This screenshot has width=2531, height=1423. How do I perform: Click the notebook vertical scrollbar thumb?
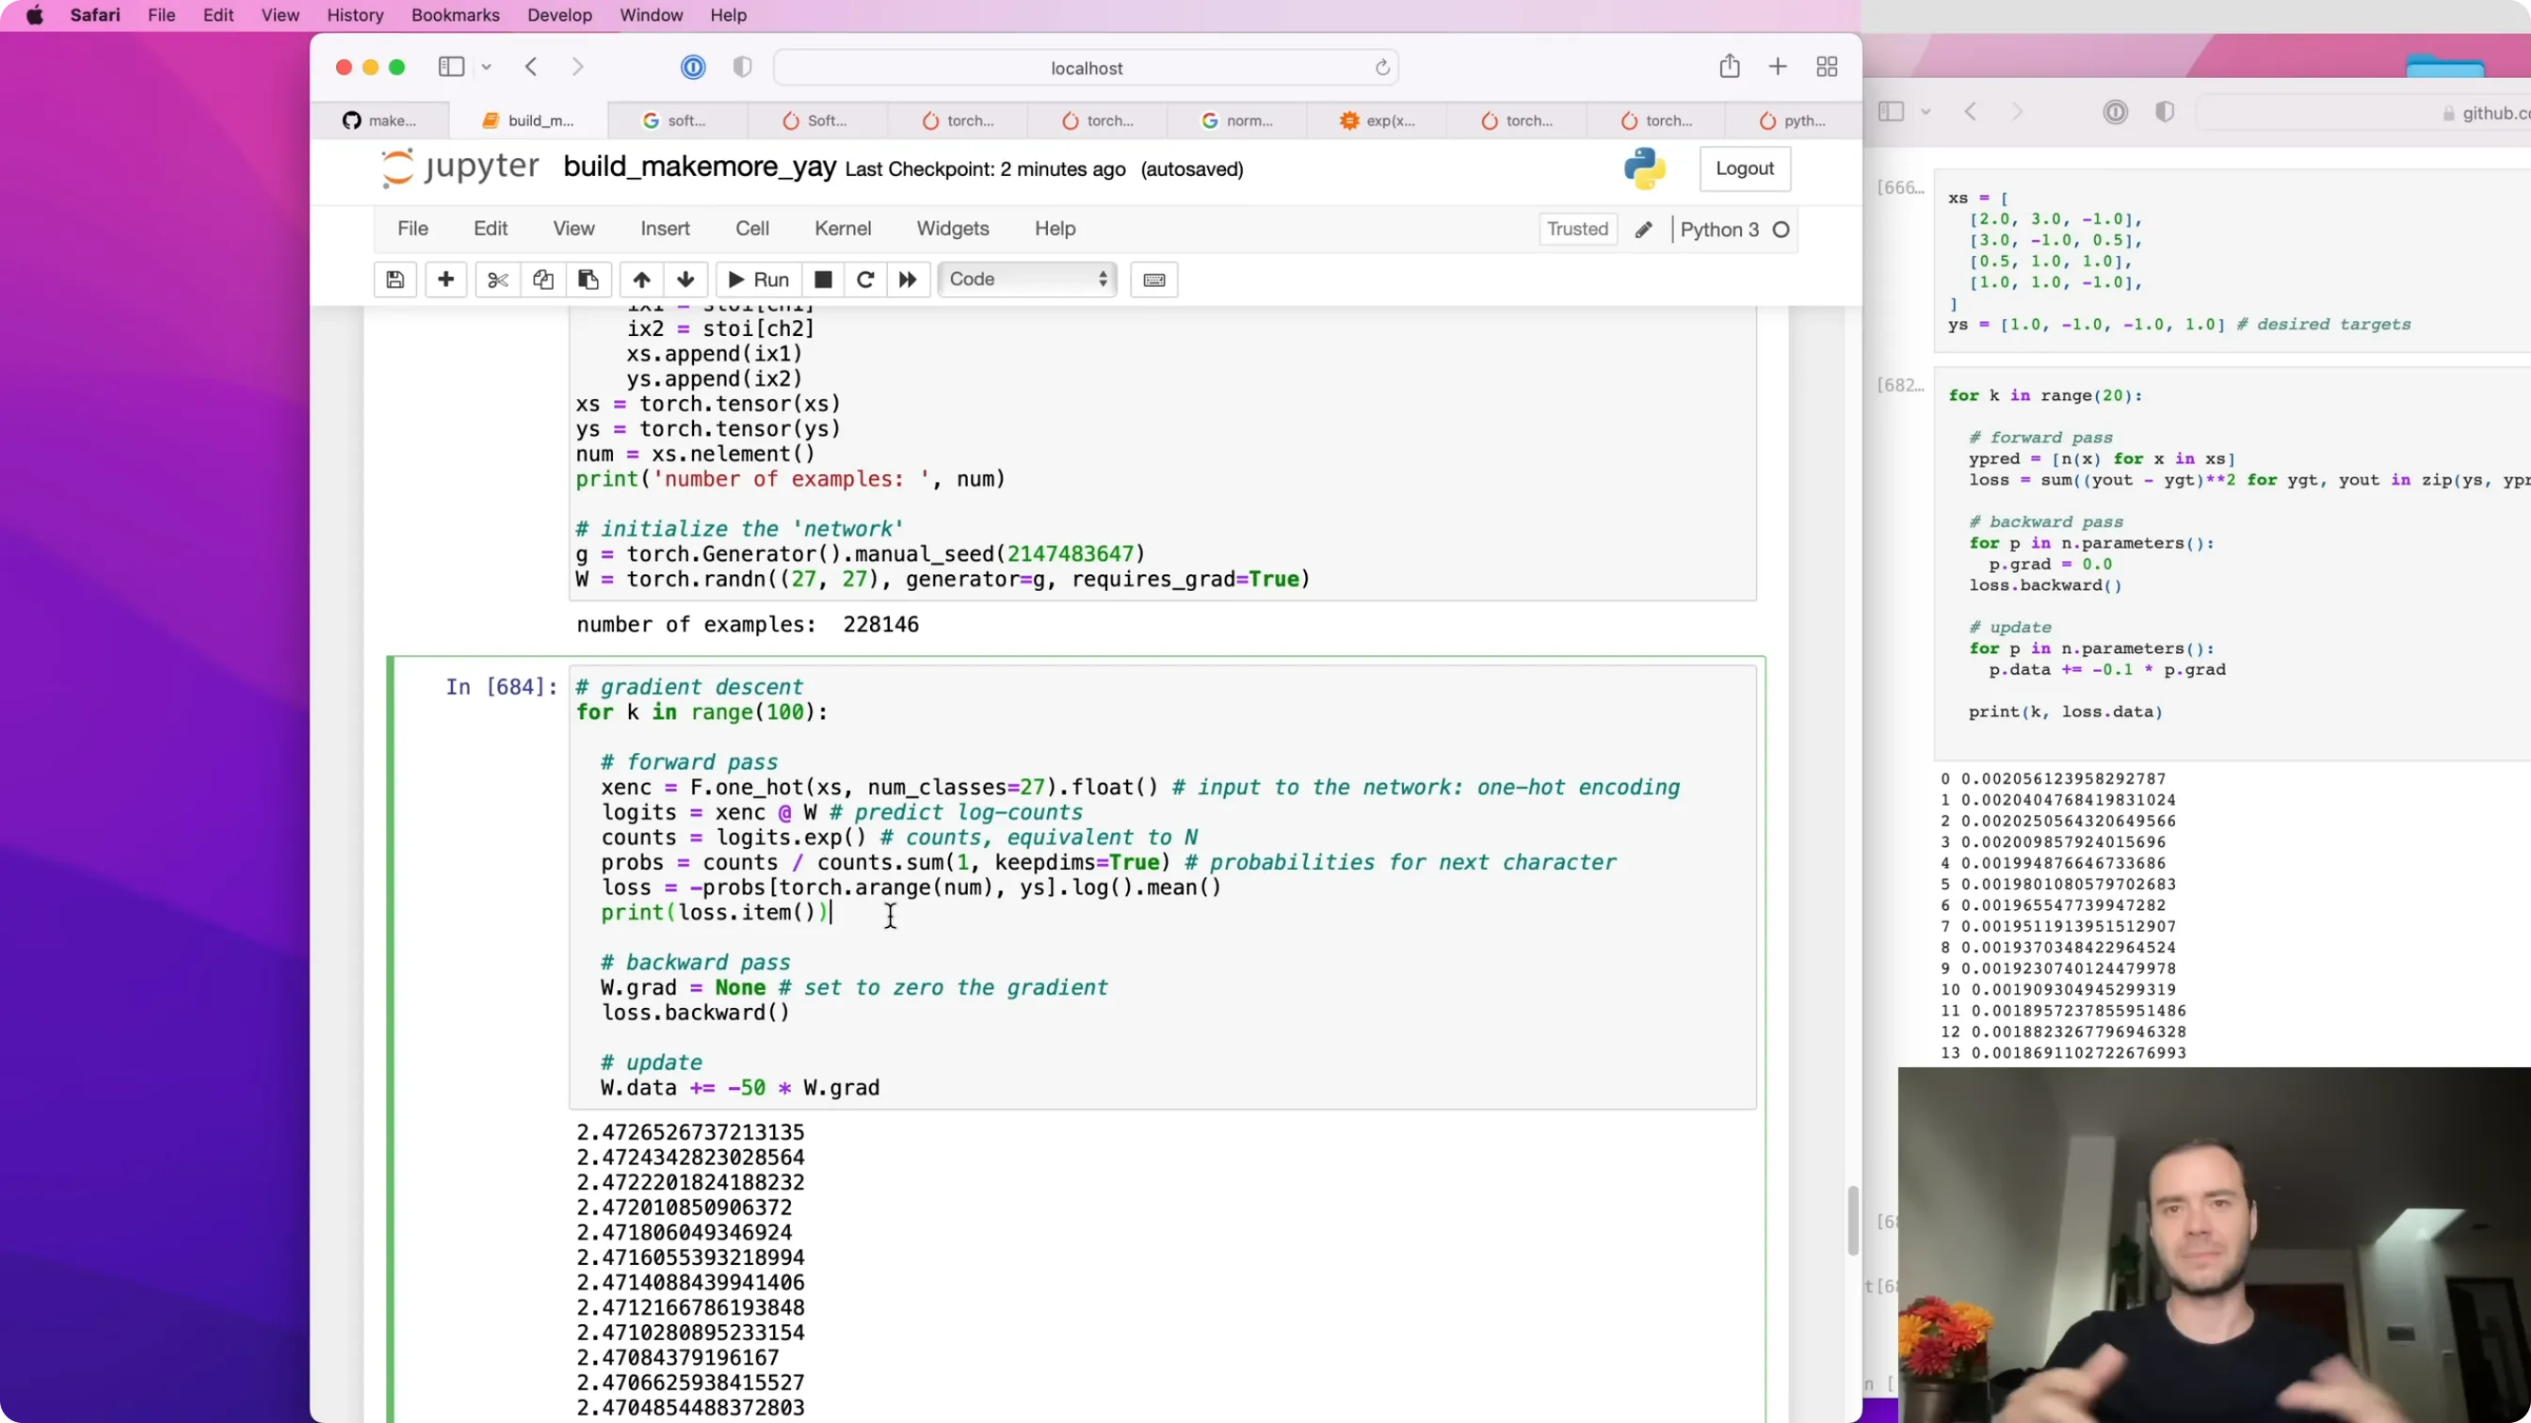coord(1853,1221)
